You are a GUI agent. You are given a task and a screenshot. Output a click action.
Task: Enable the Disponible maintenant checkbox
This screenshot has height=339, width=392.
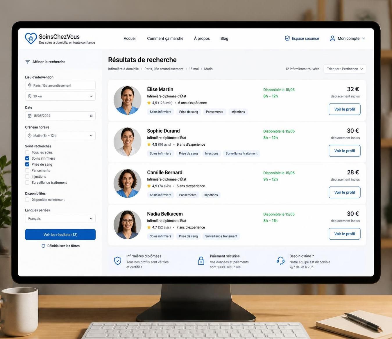[x=27, y=200]
